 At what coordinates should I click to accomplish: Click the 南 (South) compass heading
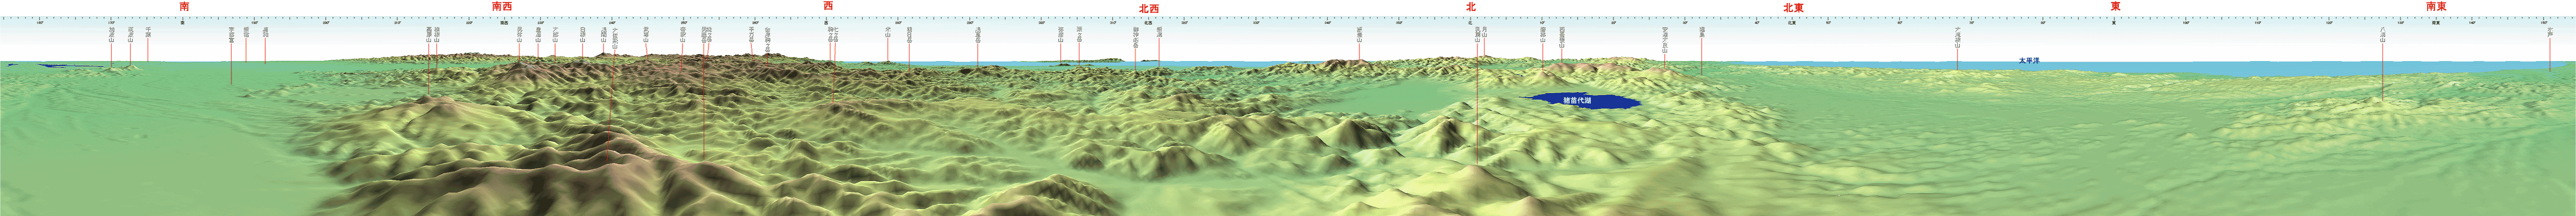click(x=184, y=6)
